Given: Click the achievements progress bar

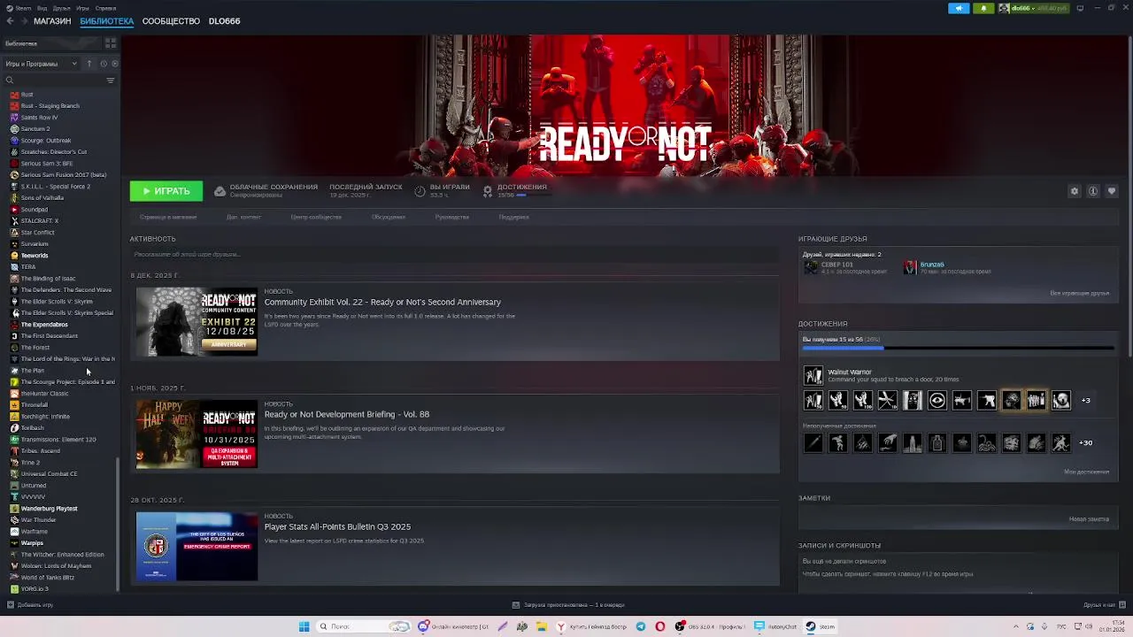Looking at the screenshot, I should [958, 349].
